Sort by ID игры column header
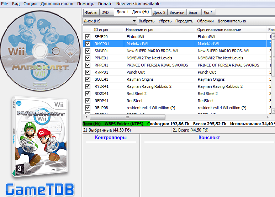Viewport: 275px width, 197px height. pos(108,30)
